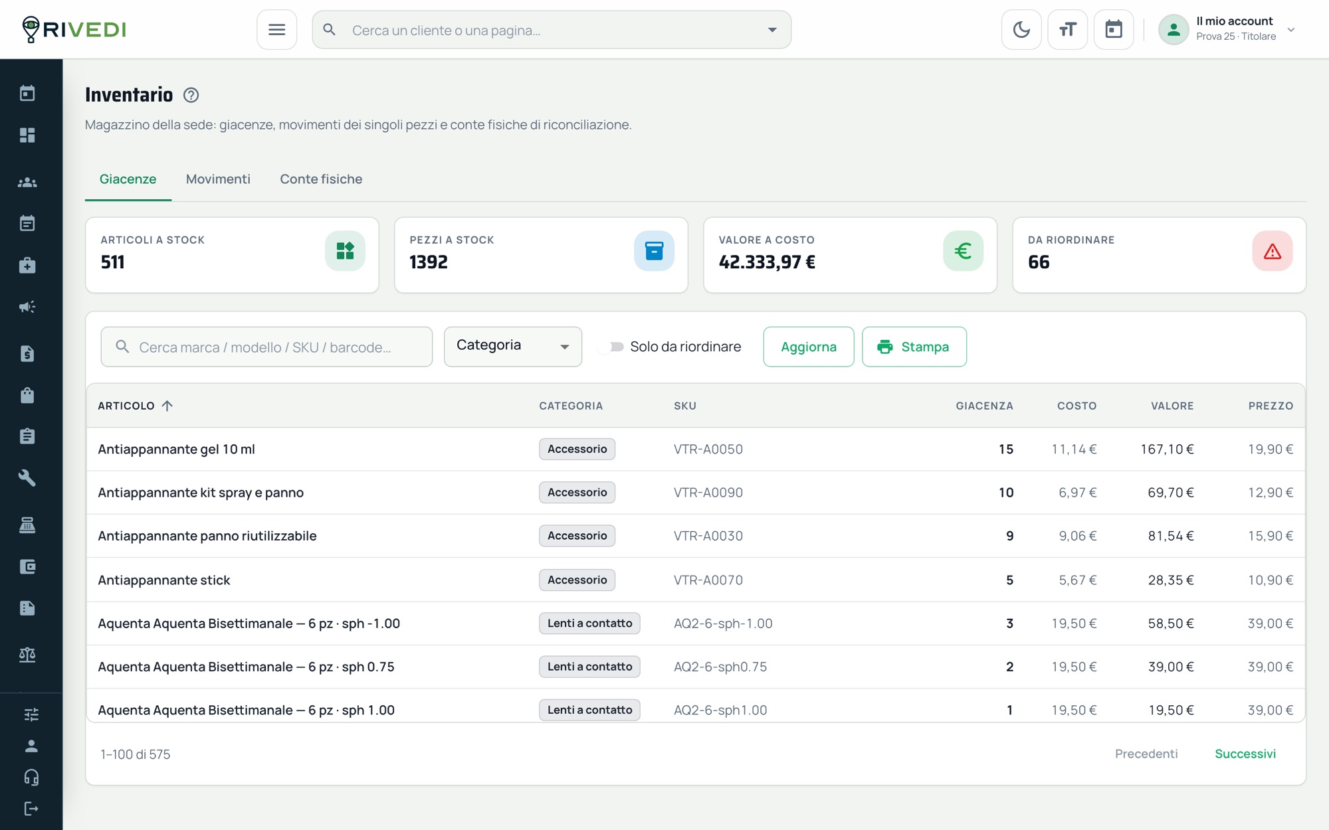
Task: Open balance scales sidebar icon
Action: (27, 655)
